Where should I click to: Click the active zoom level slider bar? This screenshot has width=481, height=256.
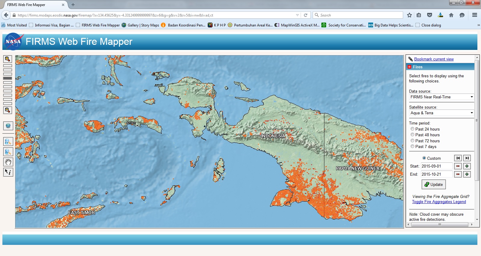tap(8, 78)
